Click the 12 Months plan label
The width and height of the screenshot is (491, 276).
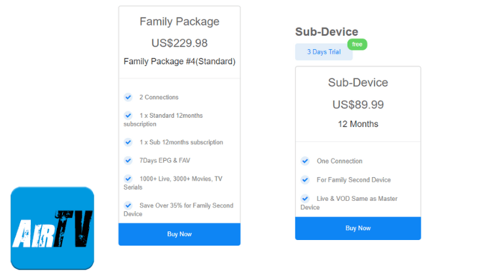click(358, 124)
